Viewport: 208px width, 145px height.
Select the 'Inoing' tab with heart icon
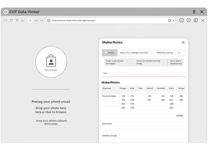[110, 53]
